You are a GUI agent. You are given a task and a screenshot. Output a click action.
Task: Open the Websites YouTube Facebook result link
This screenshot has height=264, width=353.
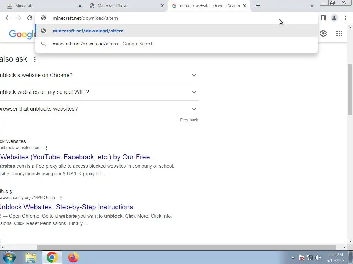coord(79,157)
